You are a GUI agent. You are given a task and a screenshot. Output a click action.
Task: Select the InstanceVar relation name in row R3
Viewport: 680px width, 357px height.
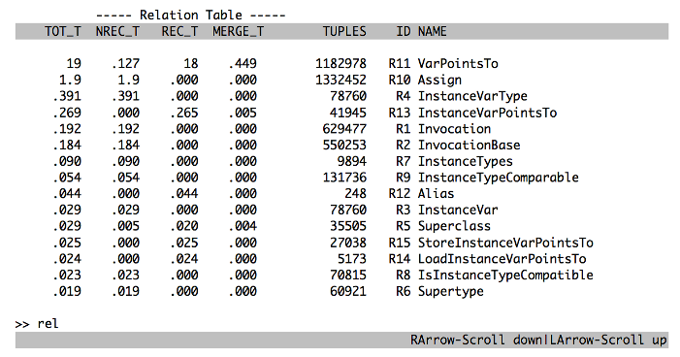coord(458,211)
